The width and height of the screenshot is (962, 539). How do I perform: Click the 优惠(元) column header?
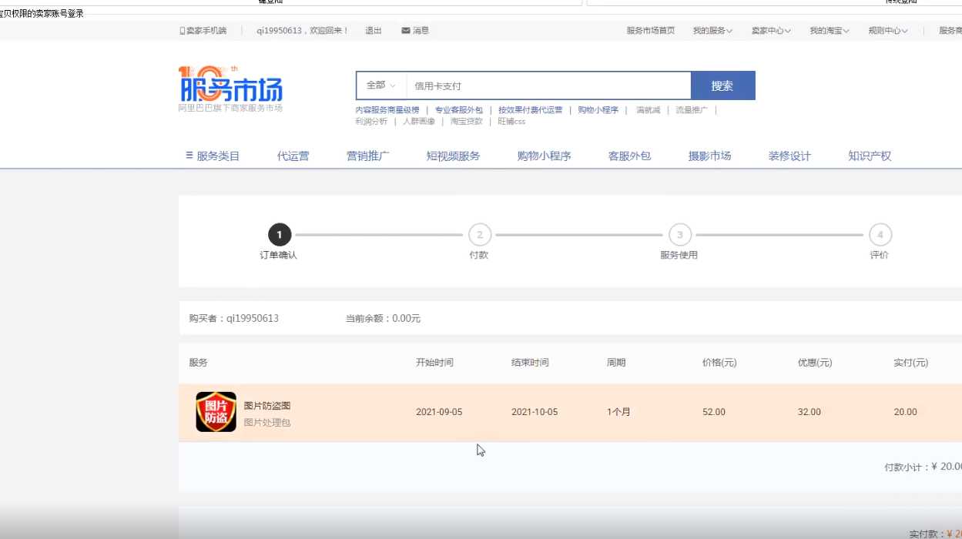[815, 363]
